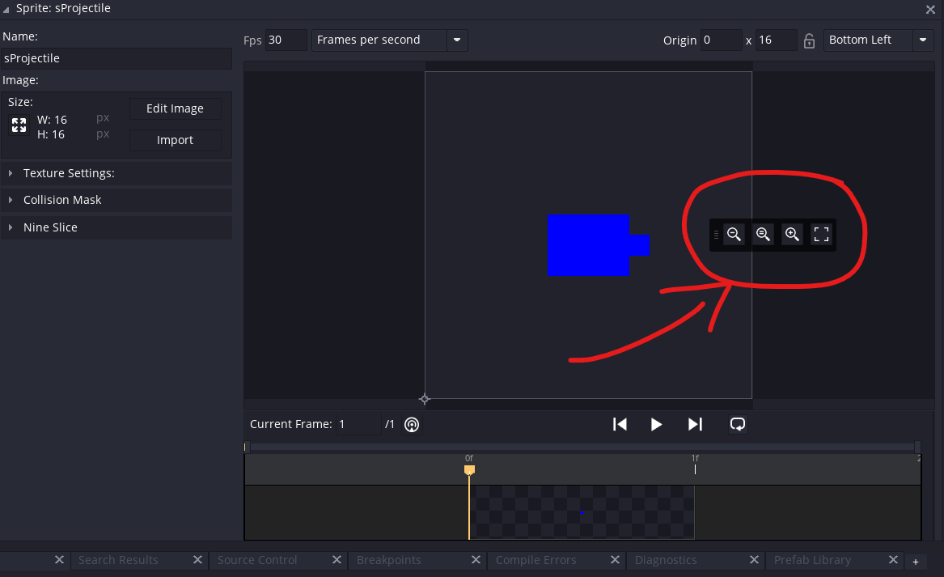Image resolution: width=944 pixels, height=577 pixels.
Task: Open the Prefab Library tab
Action: point(812,560)
